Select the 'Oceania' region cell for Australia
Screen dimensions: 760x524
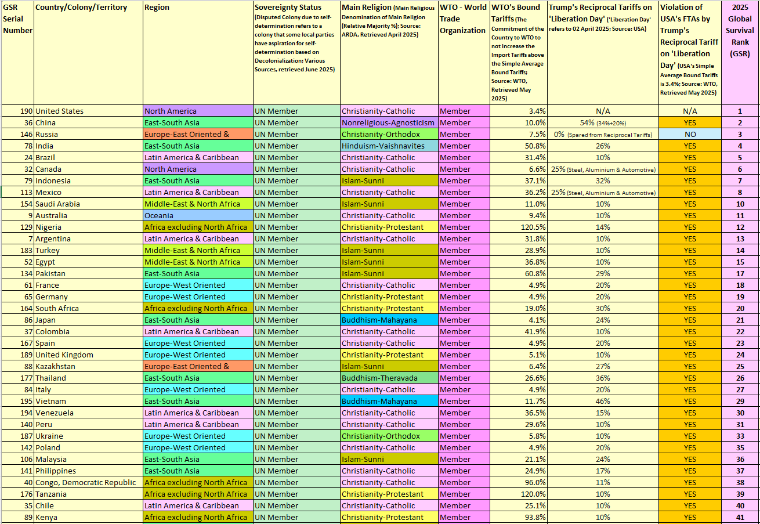point(198,215)
